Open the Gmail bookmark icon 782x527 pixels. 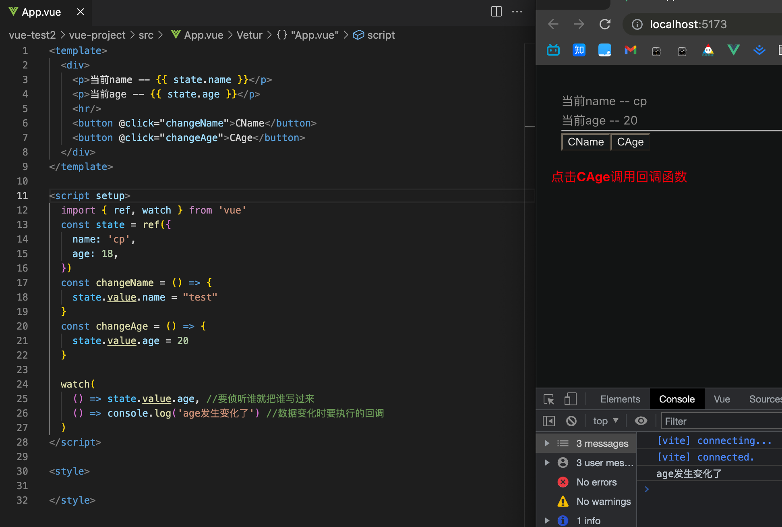pos(631,50)
